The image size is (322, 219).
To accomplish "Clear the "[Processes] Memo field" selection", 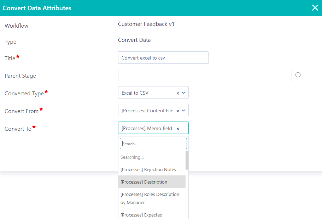I will [177, 128].
